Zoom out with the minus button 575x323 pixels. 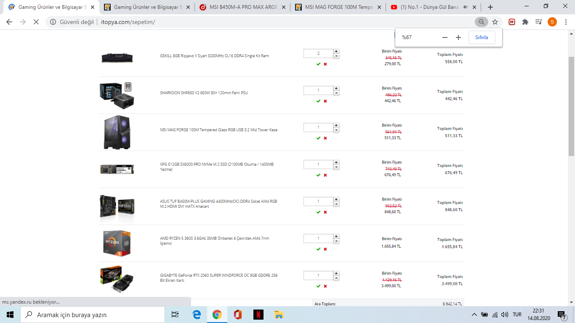[445, 37]
